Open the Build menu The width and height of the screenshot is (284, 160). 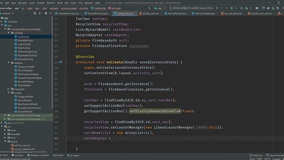click(60, 3)
